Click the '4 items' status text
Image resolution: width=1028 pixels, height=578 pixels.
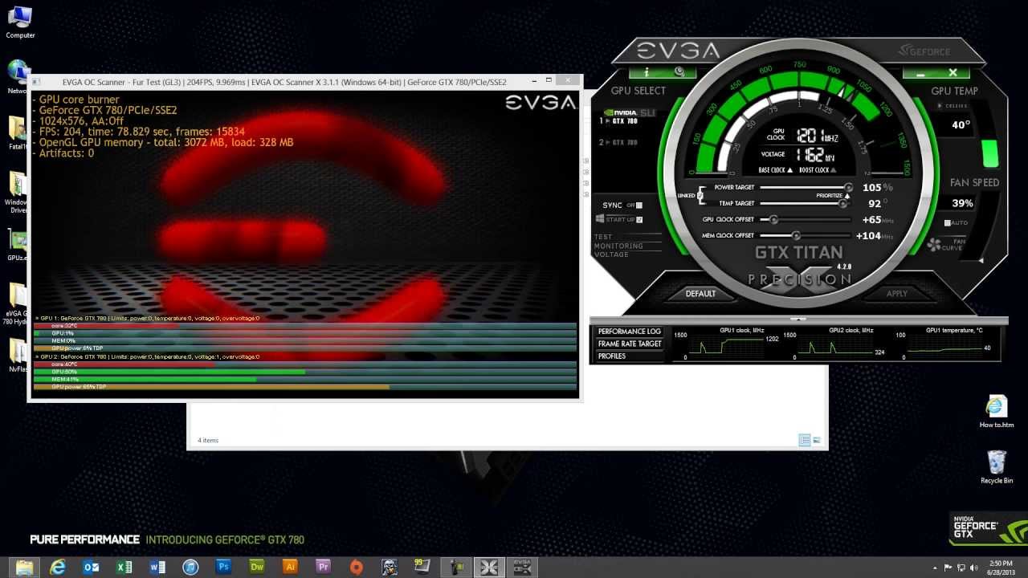coord(208,440)
